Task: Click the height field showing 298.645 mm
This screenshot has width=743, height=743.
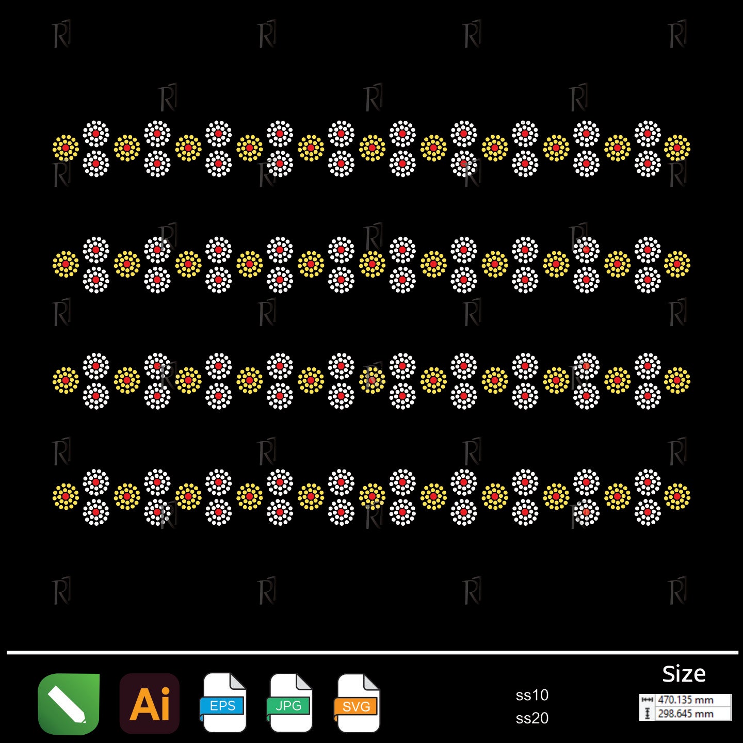Action: pos(692,714)
